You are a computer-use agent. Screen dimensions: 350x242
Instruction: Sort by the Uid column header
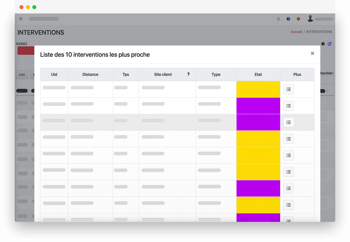(x=54, y=74)
